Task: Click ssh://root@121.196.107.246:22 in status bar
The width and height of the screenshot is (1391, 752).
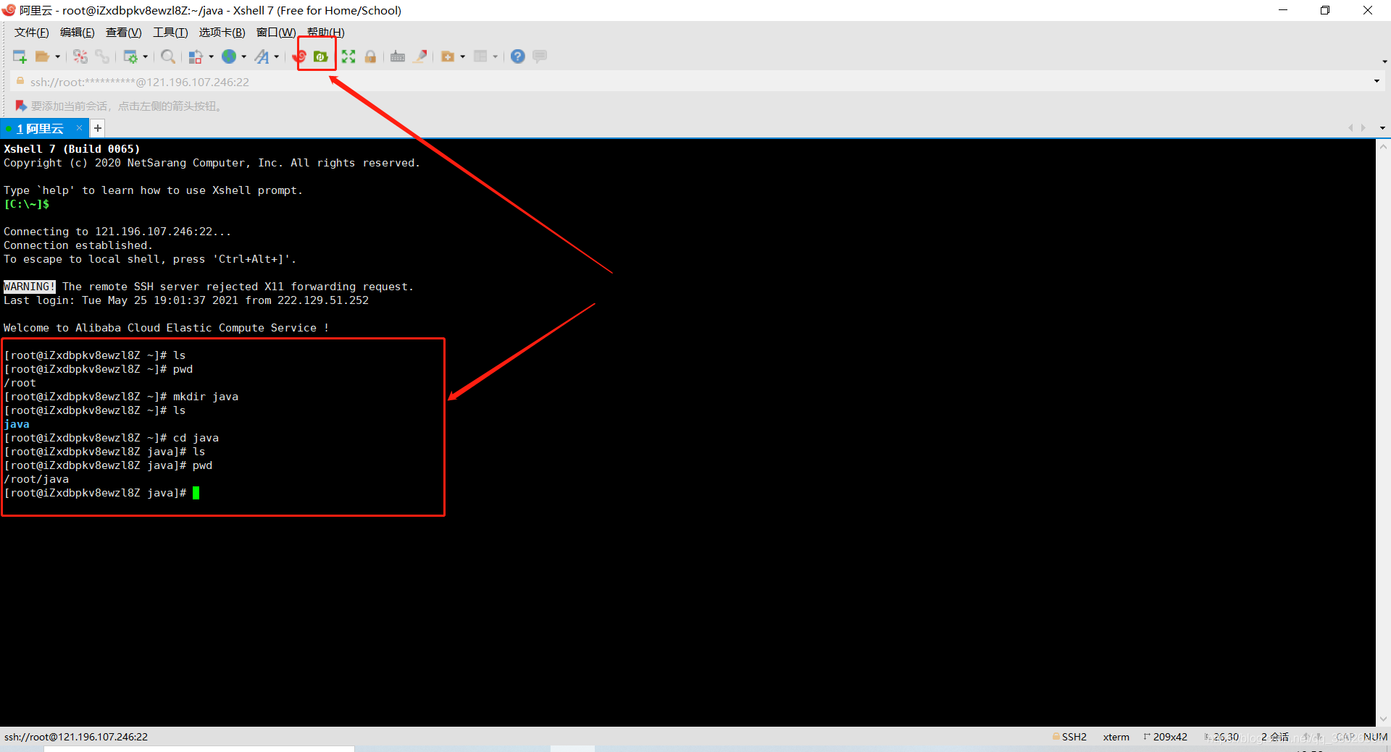Action: pos(76,737)
